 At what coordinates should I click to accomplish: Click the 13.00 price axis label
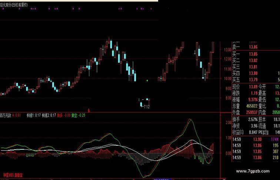[x=228, y=50]
